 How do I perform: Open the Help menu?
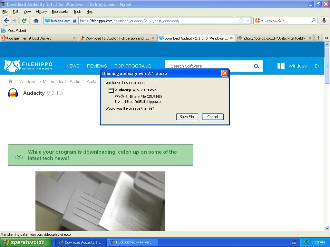[90, 12]
